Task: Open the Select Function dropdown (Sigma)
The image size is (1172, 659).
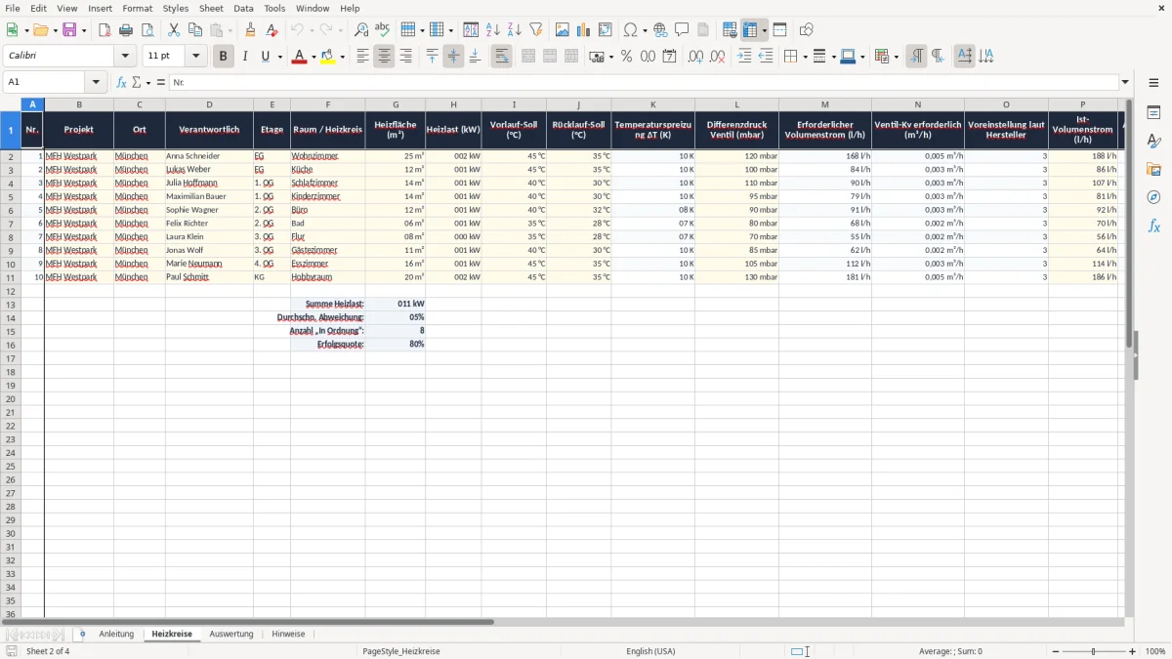Action: coord(138,83)
